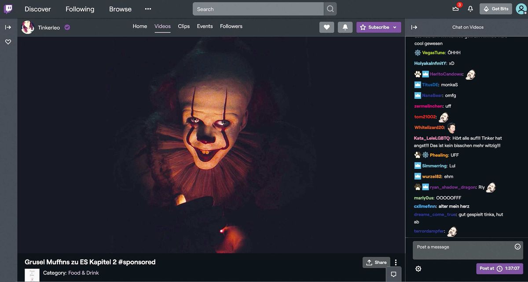The image size is (528, 282).
Task: Click chat username Kata_LeleLGBTQ
Action: (432, 138)
